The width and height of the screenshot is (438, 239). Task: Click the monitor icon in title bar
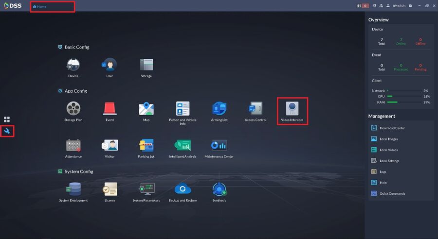pos(375,6)
